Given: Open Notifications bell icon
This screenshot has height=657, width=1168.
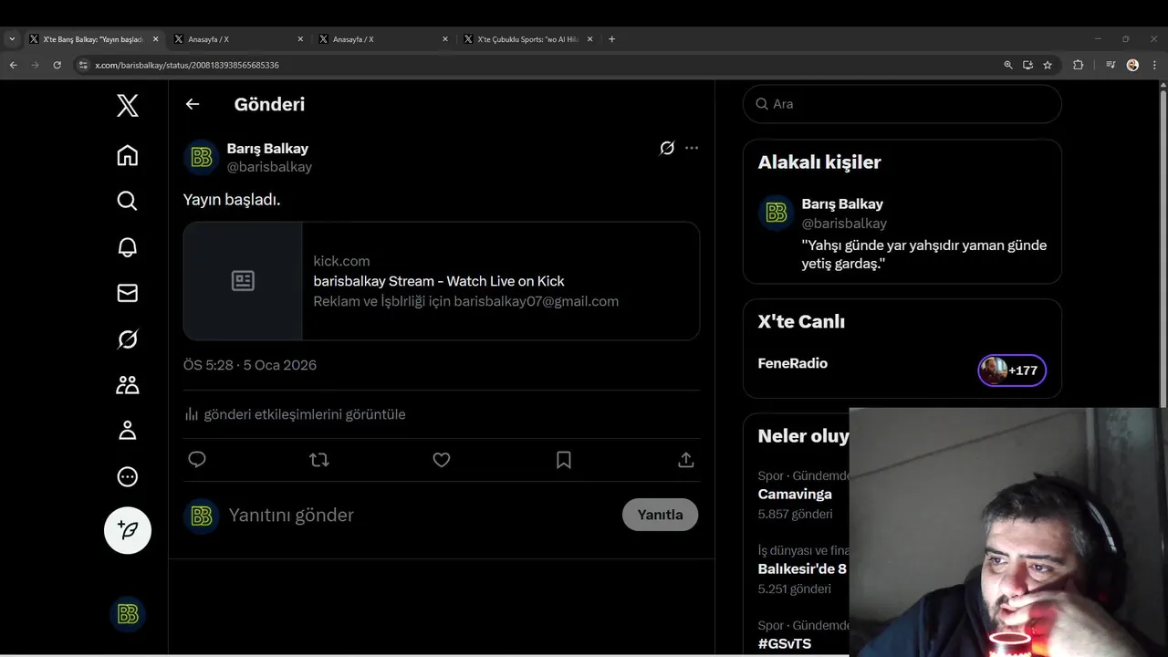Looking at the screenshot, I should click(x=128, y=247).
